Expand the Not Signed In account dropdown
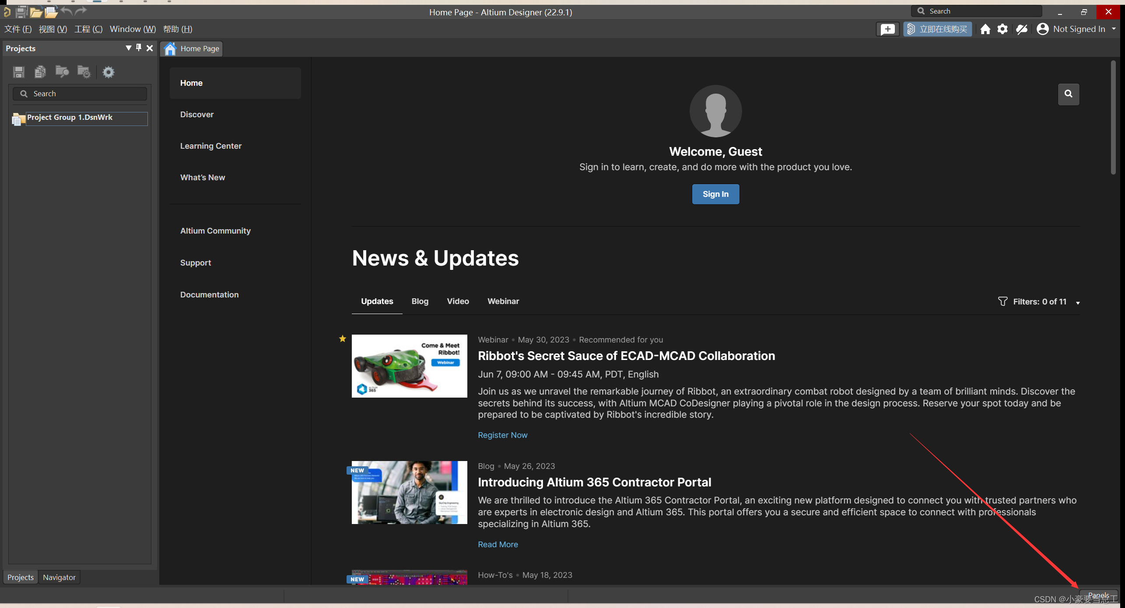Screen dimensions: 1125x608 [x=1114, y=29]
